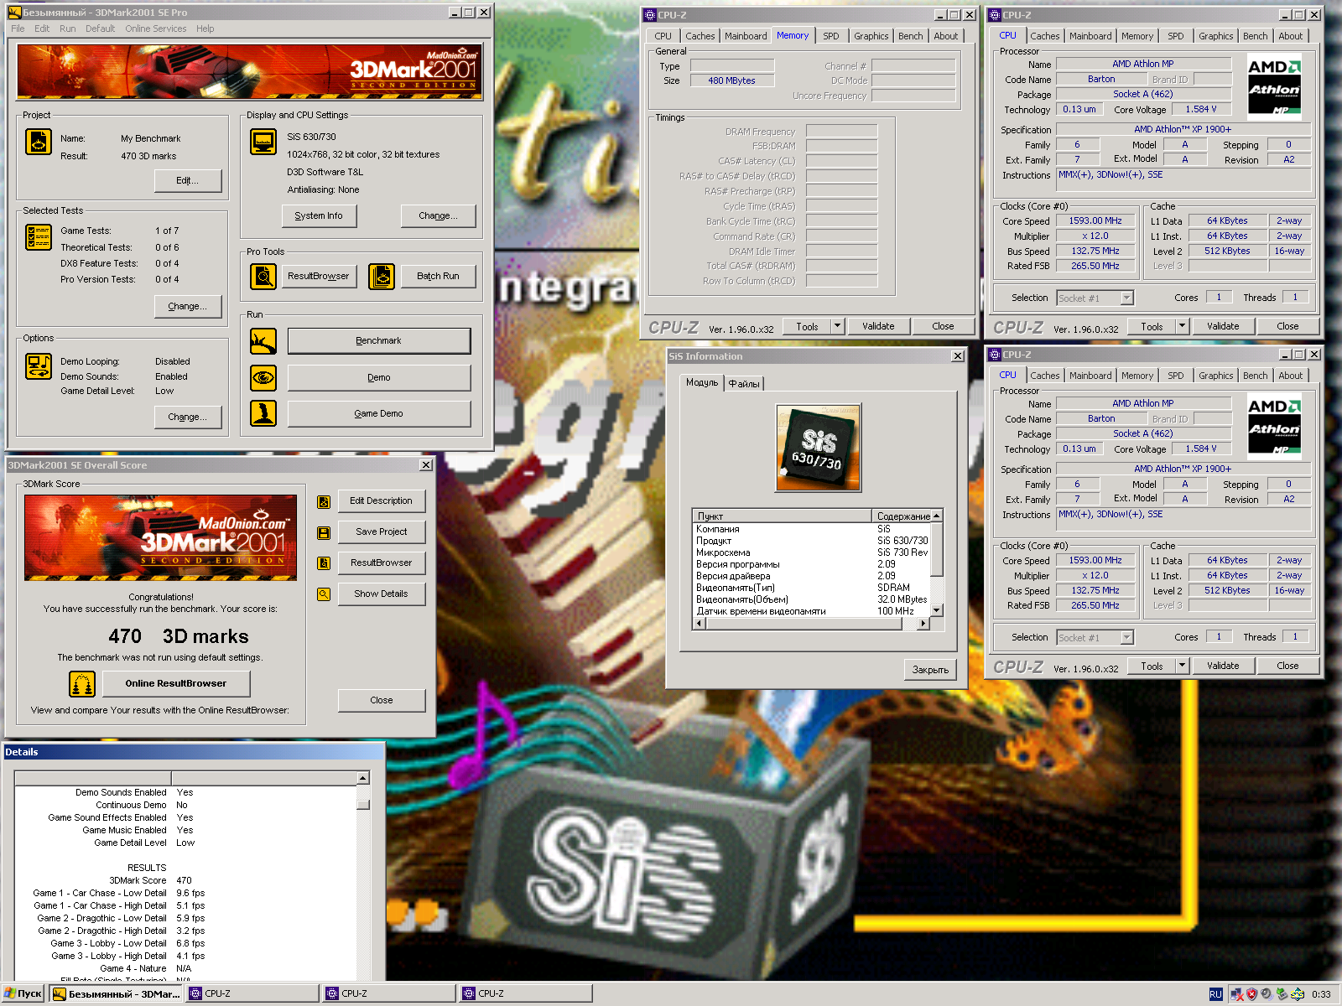Click Change... in Selected Tests
1342x1006 pixels.
click(x=188, y=307)
